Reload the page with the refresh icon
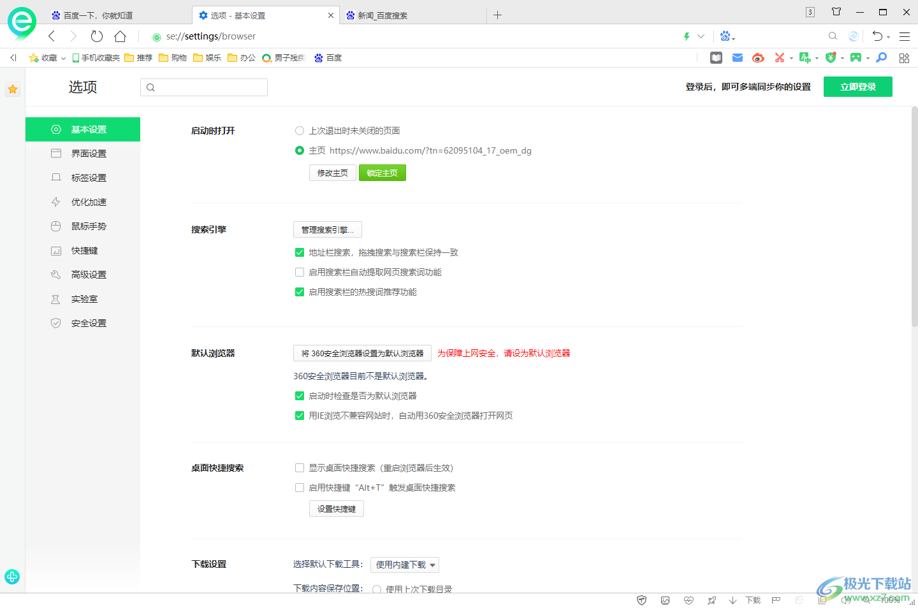The height and width of the screenshot is (608, 918). pos(97,36)
